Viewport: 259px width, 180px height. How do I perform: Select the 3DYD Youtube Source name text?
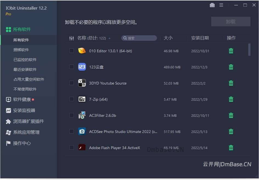(x=108, y=83)
